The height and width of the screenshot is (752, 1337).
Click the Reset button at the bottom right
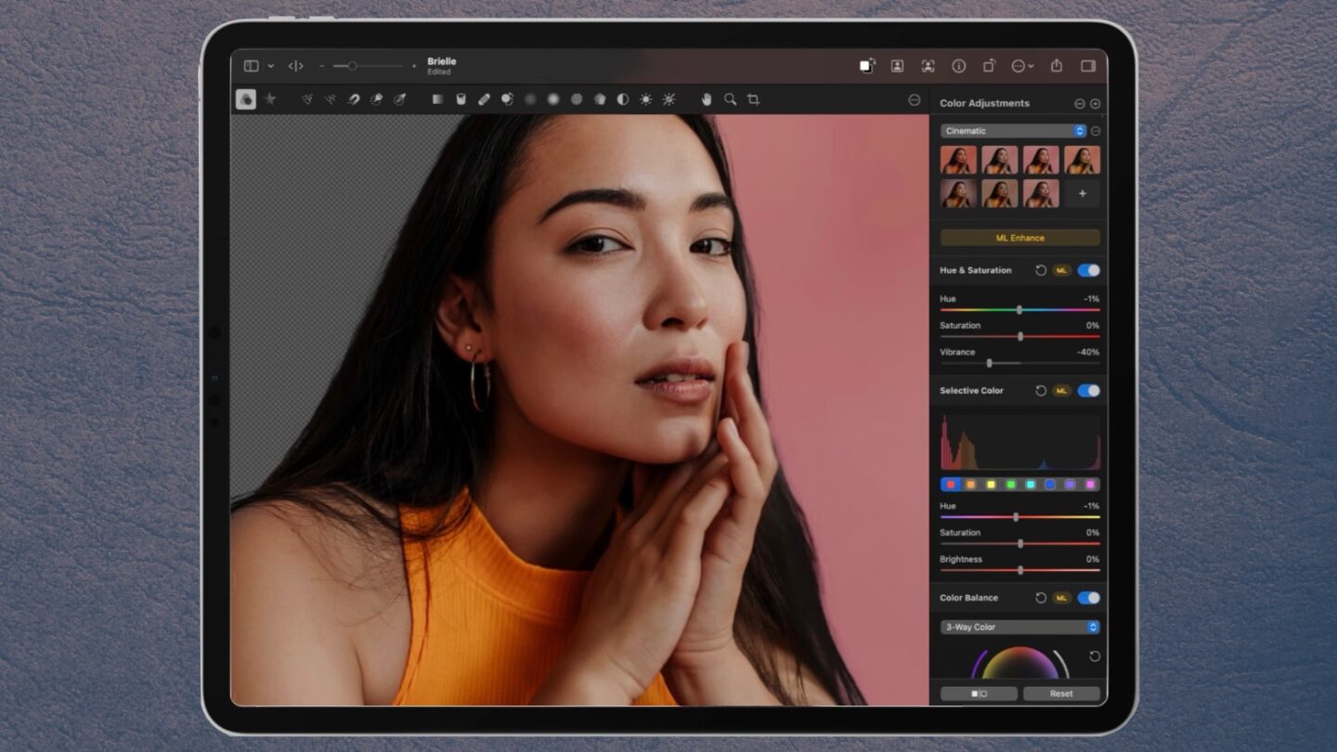coord(1062,693)
